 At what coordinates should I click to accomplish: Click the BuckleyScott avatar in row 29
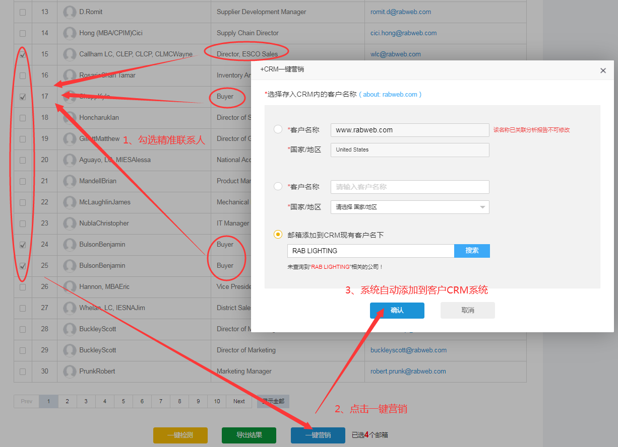point(70,350)
